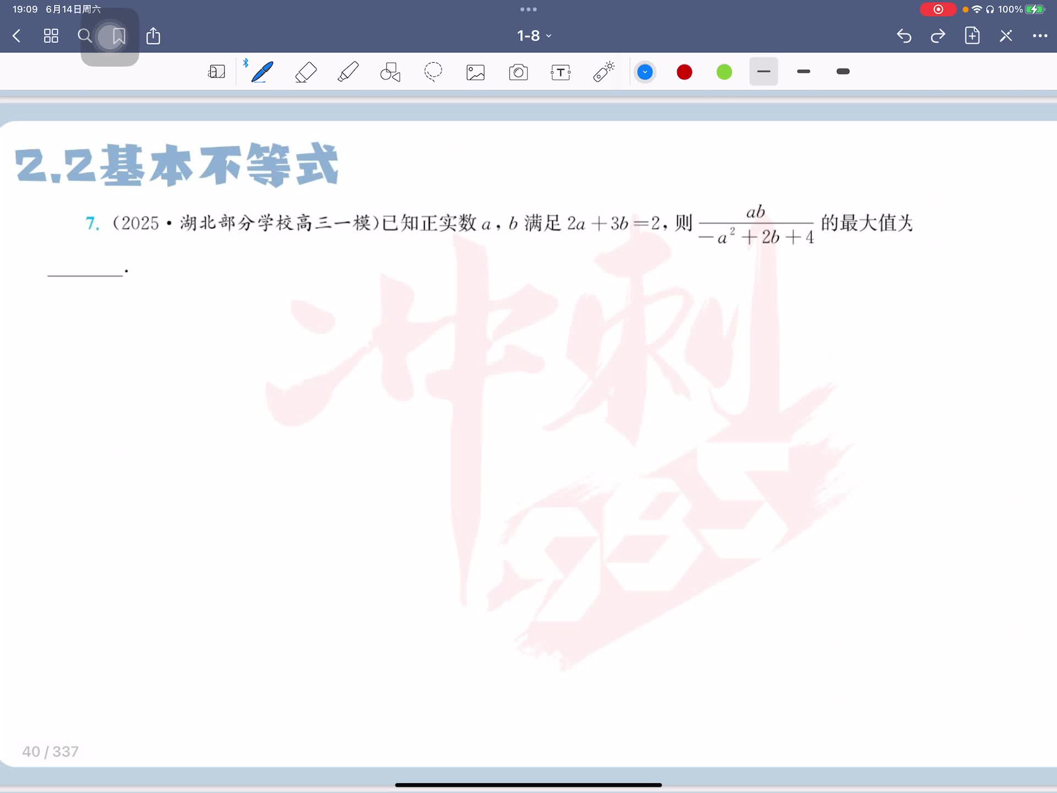This screenshot has width=1057, height=793.
Task: Open the three-dot more options menu
Action: coord(1039,36)
